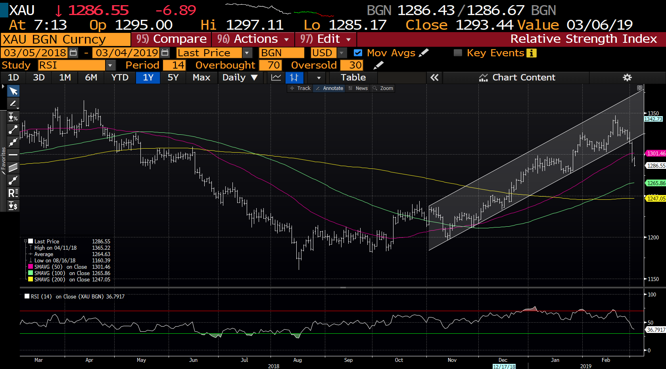Select the arrow pointer tool
666x369 pixels.
[x=13, y=91]
